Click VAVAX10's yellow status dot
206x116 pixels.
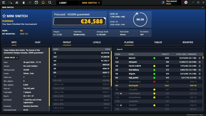(154, 105)
